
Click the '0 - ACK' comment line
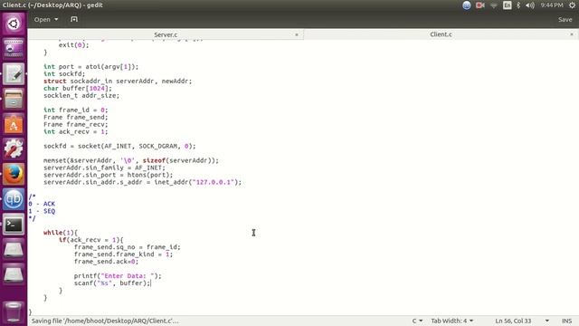click(42, 204)
